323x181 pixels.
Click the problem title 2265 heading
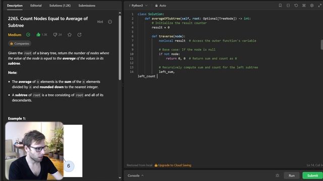(48, 22)
